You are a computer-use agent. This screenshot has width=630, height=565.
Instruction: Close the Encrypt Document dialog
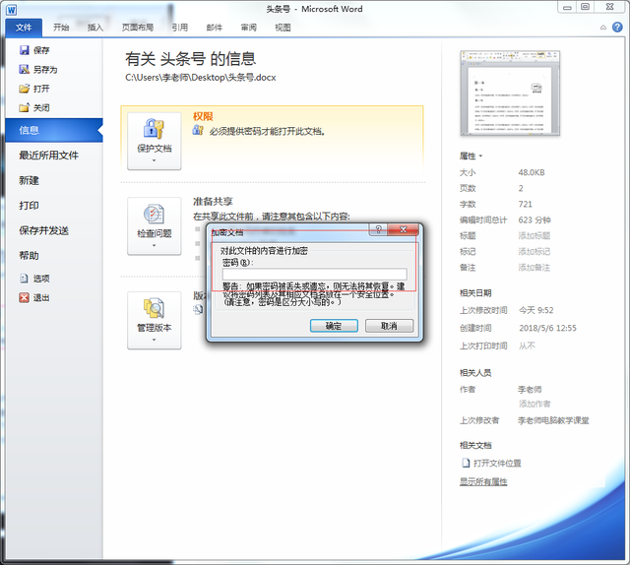click(404, 229)
